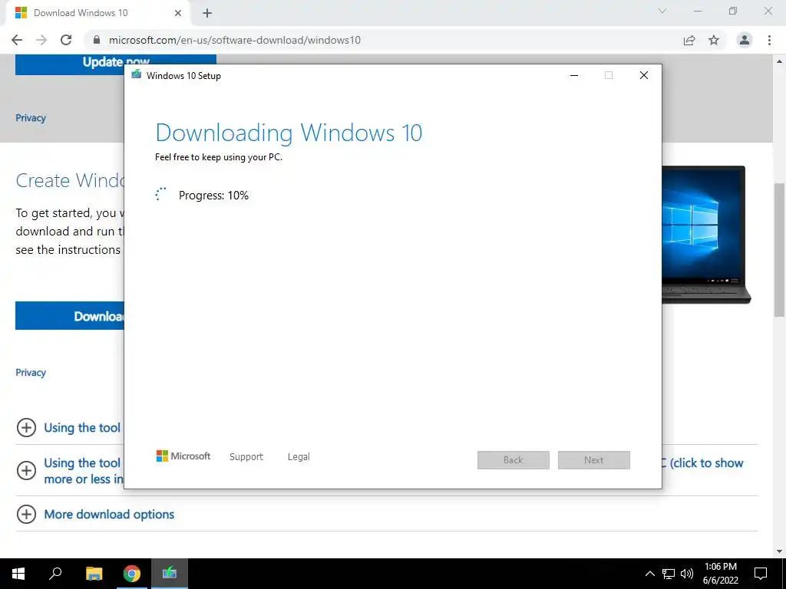Screen dimensions: 786x589
Task: Click the Back button in setup
Action: click(x=514, y=460)
